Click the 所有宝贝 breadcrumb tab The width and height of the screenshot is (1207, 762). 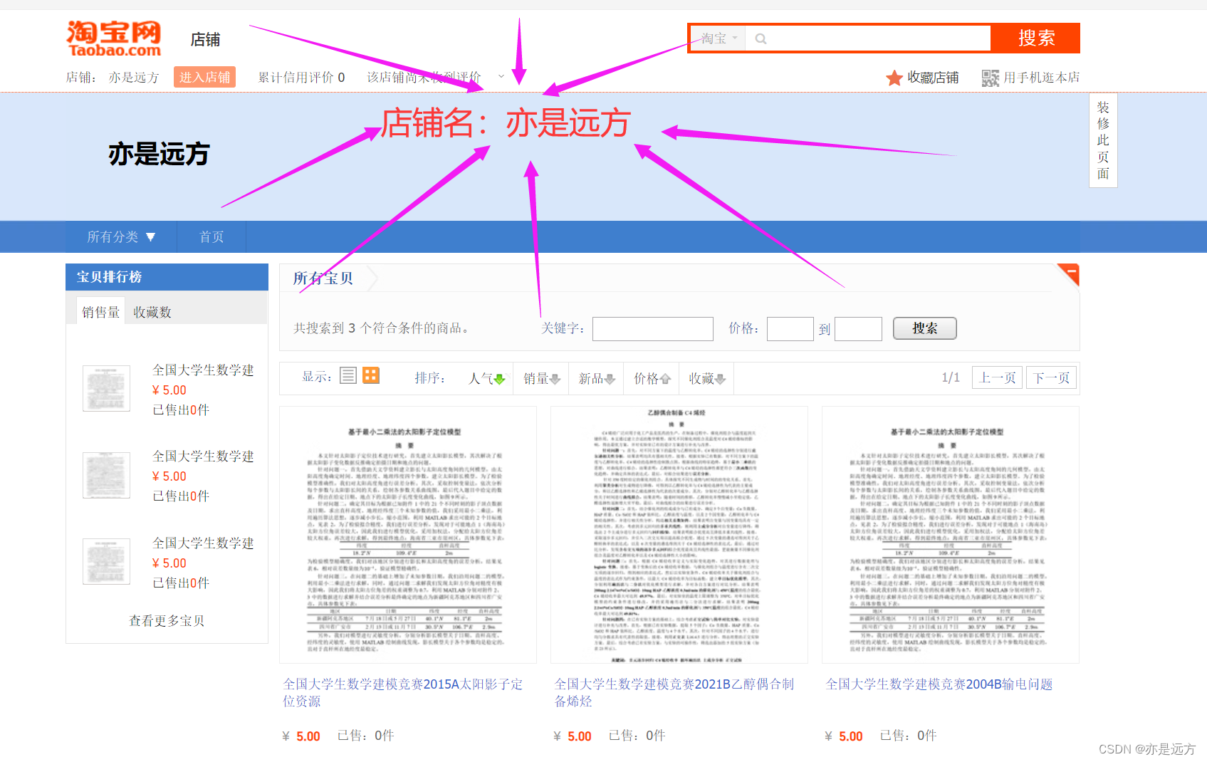pos(323,278)
